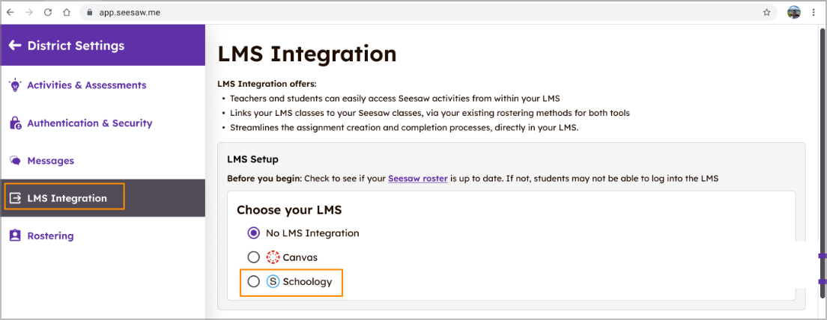827x320 pixels.
Task: Select the No LMS Integration radio button
Action: tap(253, 233)
